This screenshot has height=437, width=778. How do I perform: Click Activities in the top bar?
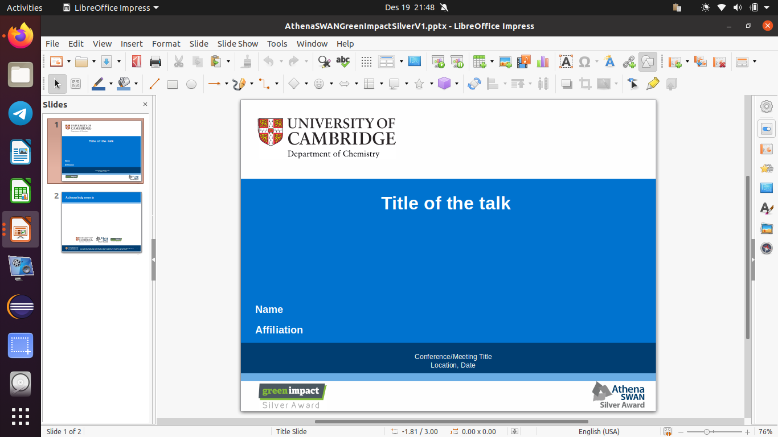pyautogui.click(x=24, y=7)
